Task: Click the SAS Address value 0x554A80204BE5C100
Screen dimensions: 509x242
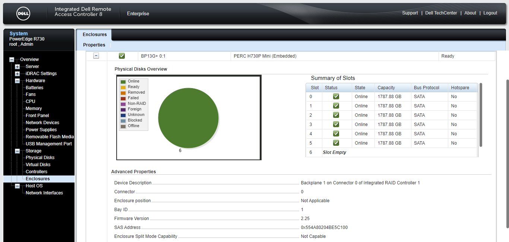Action: pos(324,228)
